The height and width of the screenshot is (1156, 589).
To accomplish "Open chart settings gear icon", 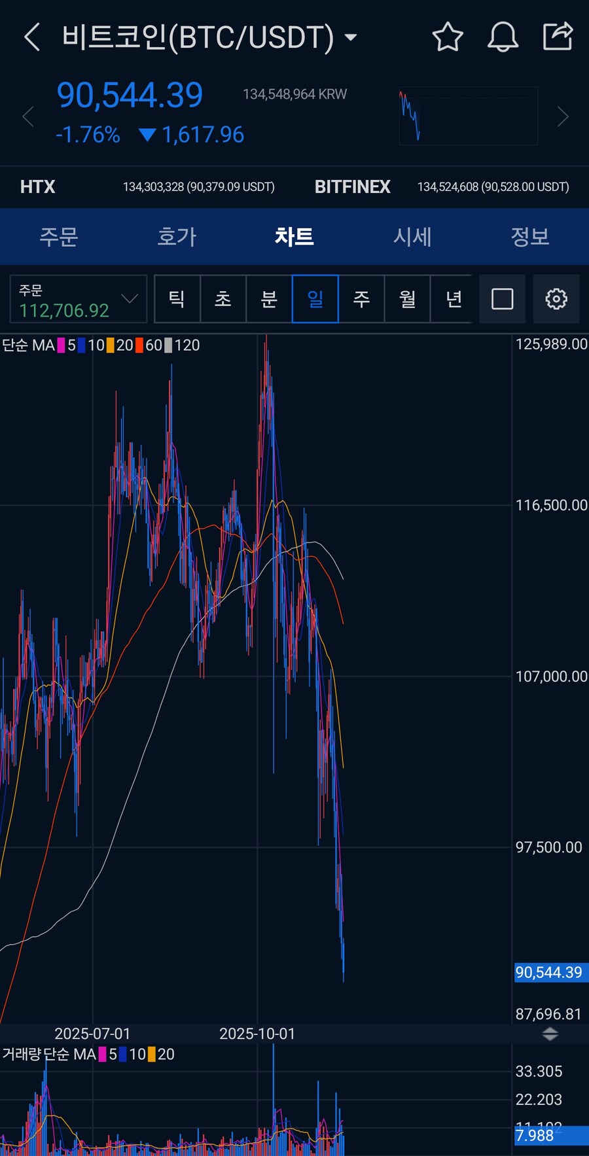I will click(556, 300).
